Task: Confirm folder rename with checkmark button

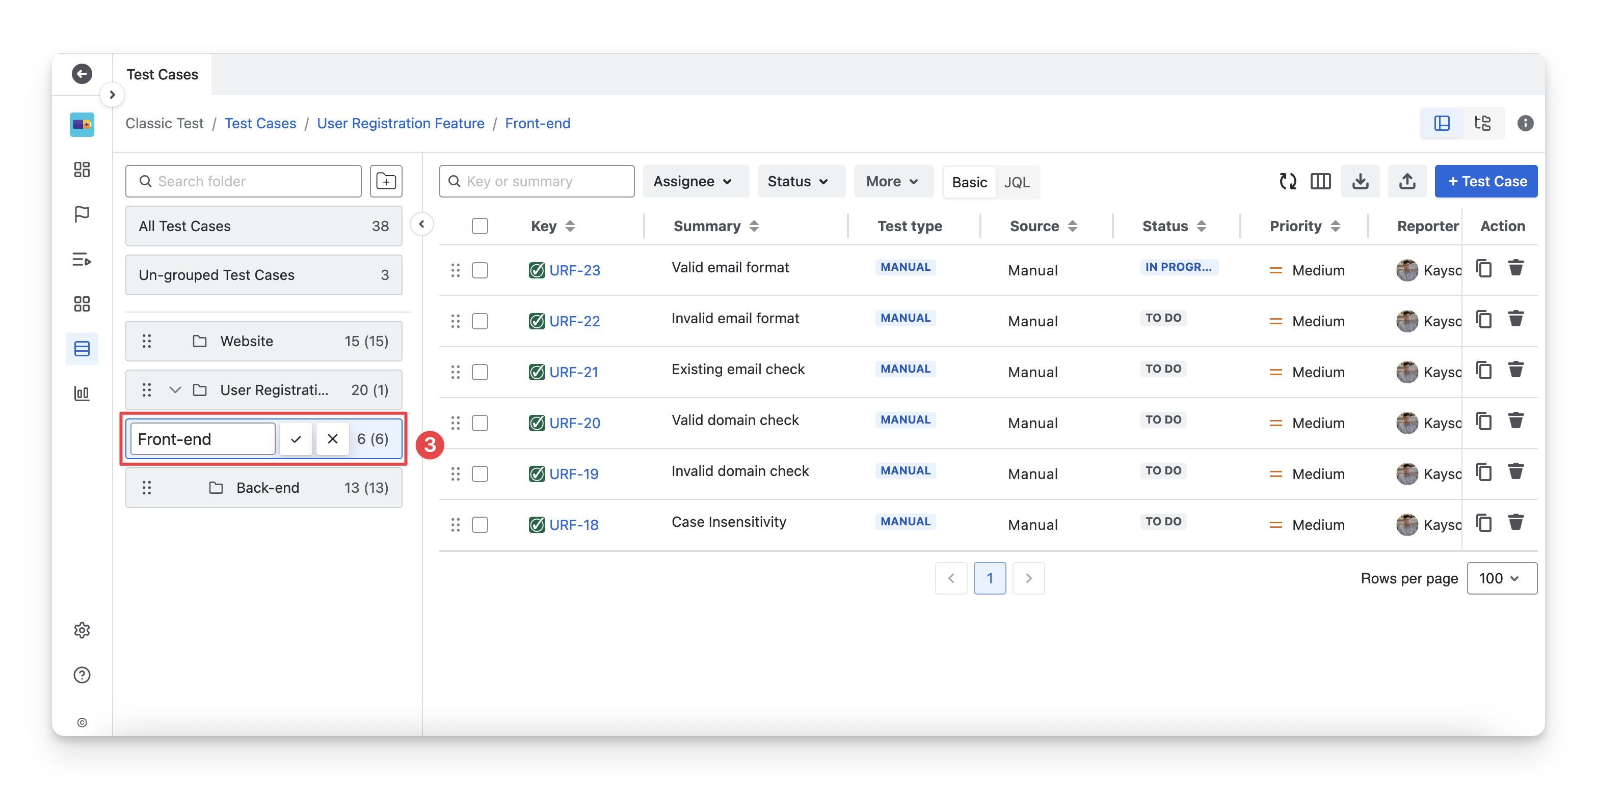Action: tap(296, 439)
